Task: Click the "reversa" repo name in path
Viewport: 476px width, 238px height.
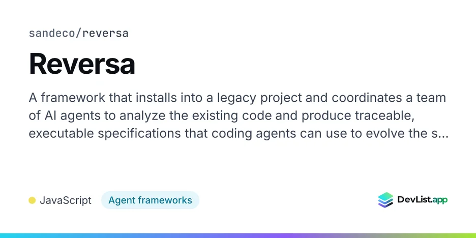Action: click(105, 34)
